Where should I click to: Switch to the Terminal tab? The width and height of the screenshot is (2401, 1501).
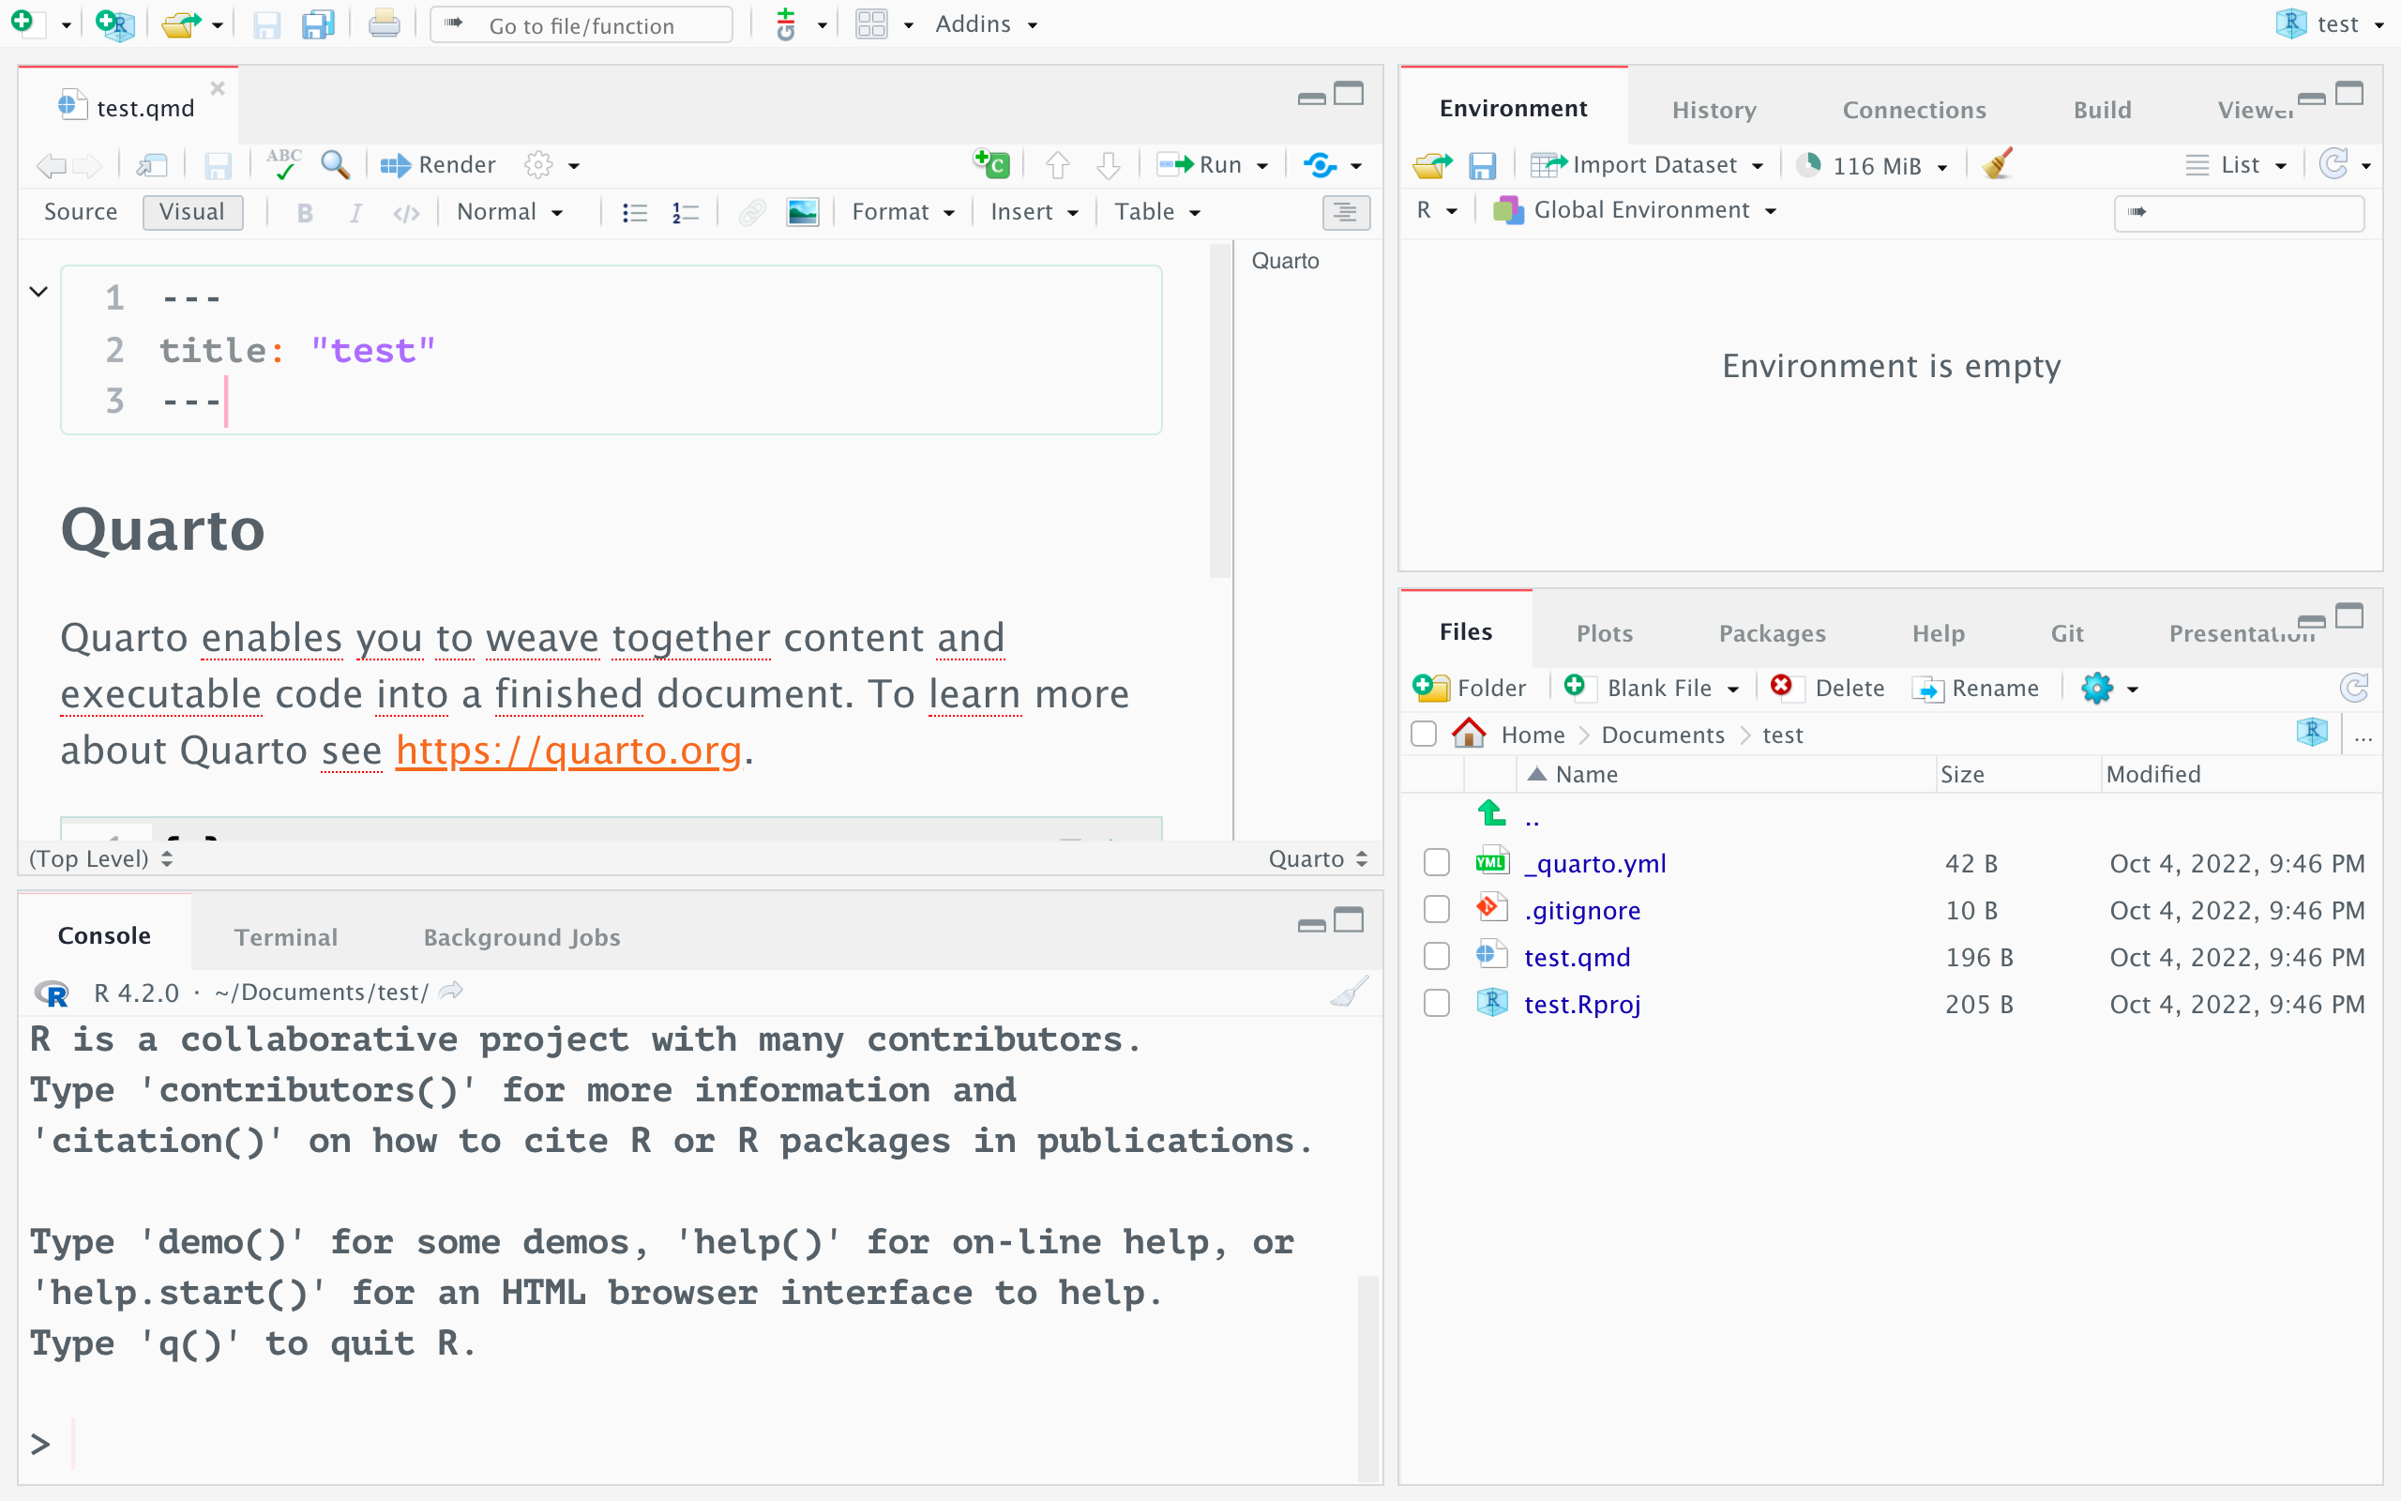(x=286, y=937)
